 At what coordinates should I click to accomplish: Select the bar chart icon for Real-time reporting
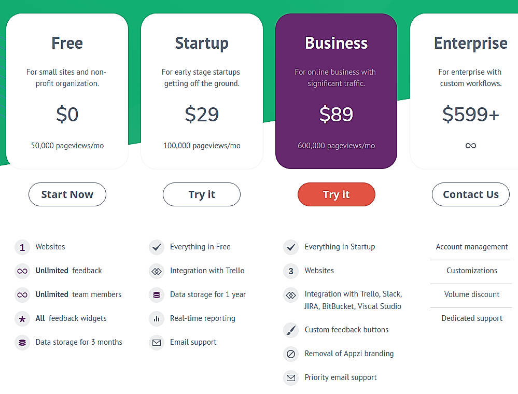tap(156, 318)
